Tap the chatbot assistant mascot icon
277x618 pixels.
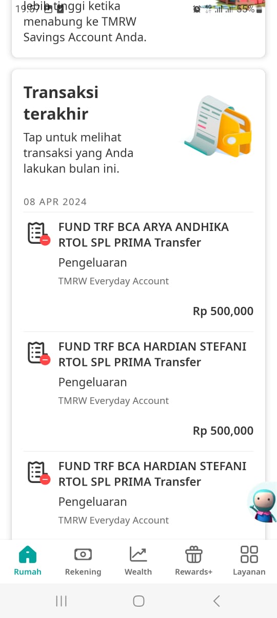click(x=263, y=503)
